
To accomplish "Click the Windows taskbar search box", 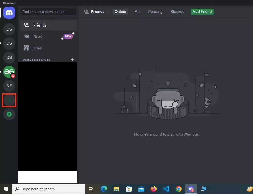I will tap(49, 189).
